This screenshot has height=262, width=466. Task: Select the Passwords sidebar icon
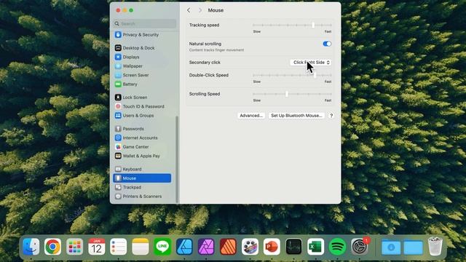point(118,129)
